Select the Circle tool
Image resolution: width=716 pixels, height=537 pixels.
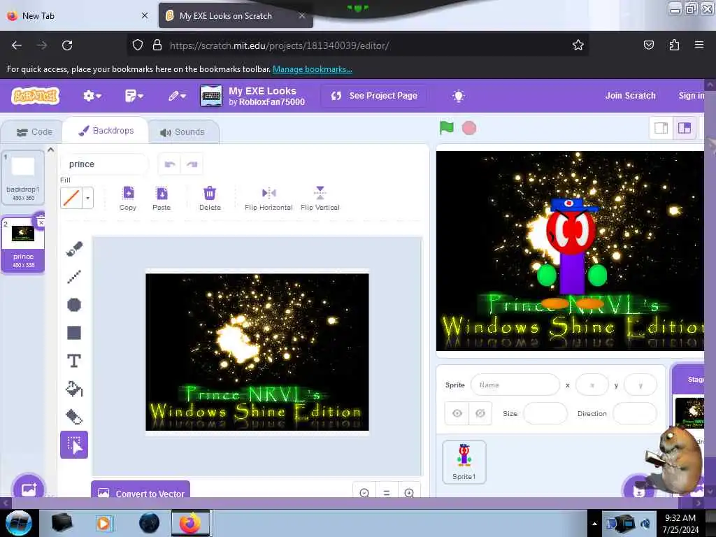point(74,305)
